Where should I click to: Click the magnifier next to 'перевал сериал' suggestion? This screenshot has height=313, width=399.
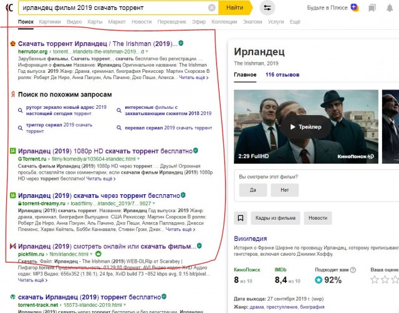coord(119,128)
